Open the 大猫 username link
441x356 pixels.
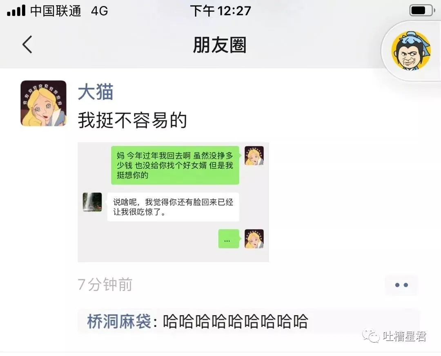tap(96, 92)
